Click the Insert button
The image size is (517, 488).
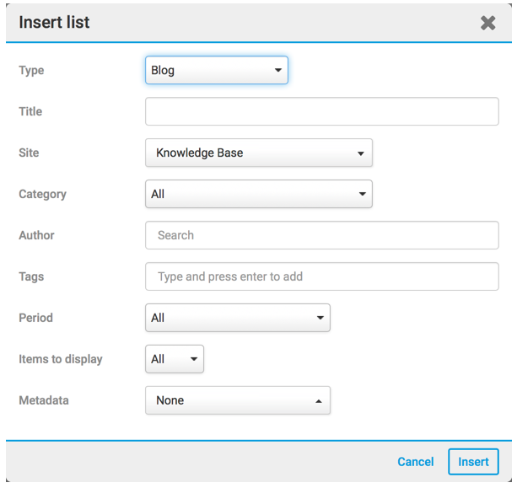(473, 462)
